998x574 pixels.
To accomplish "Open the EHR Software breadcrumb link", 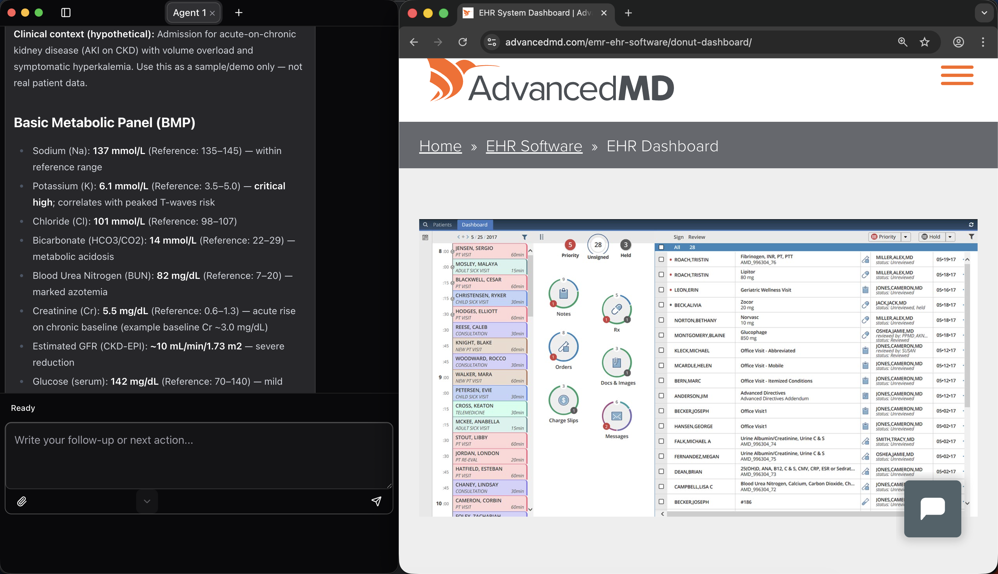I will tap(534, 146).
